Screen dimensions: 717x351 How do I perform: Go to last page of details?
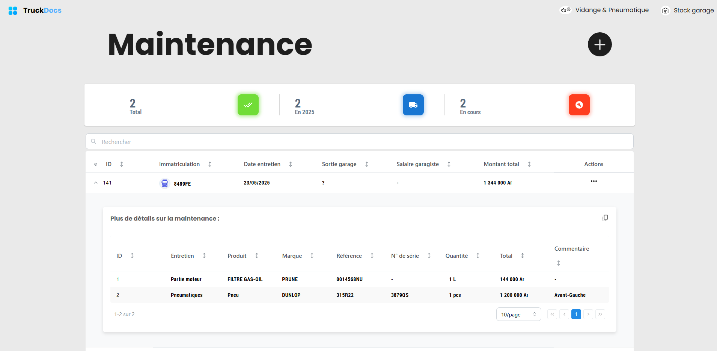pos(600,314)
